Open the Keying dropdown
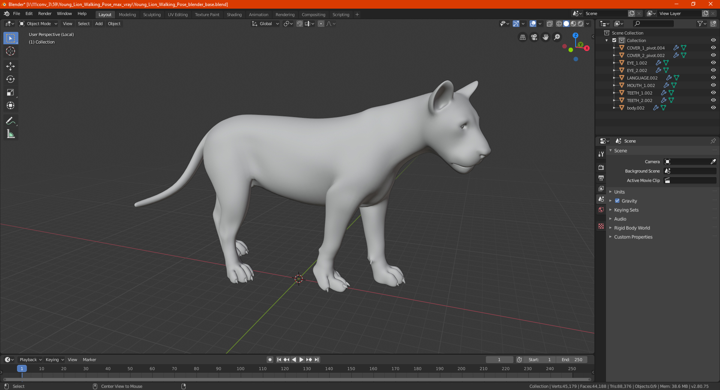 [55, 360]
